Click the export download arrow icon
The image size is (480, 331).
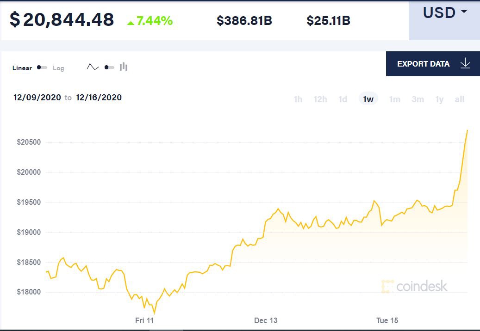[465, 64]
